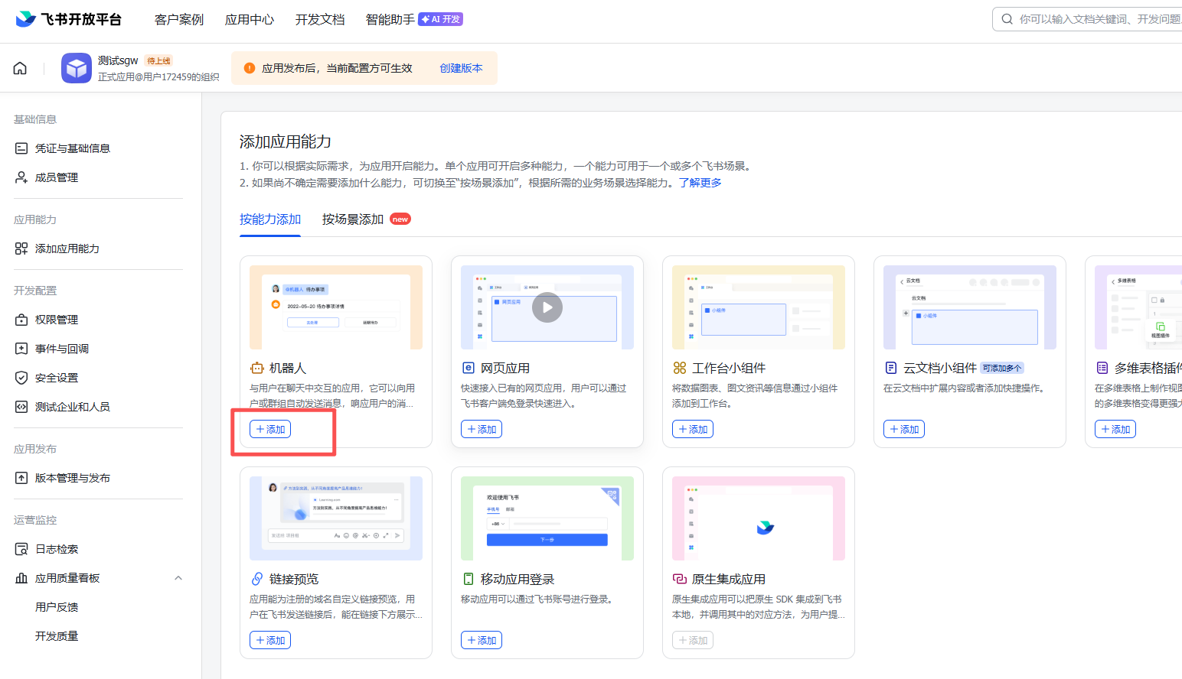Click the search magnifier icon
Screen dimensions: 1182x679
click(x=1007, y=18)
